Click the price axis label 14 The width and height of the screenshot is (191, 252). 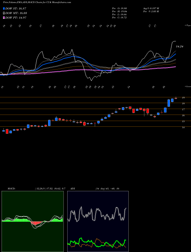tap(183, 127)
